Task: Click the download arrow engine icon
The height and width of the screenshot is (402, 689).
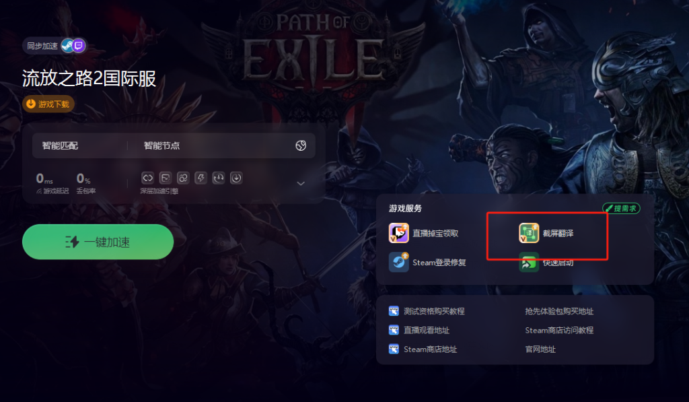Action: 236,178
